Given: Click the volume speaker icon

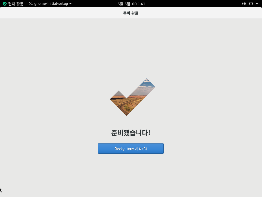Looking at the screenshot, I should pyautogui.click(x=244, y=4).
